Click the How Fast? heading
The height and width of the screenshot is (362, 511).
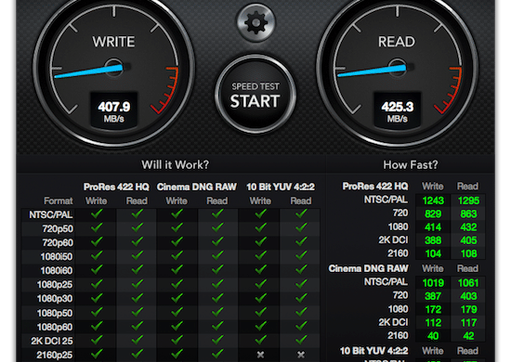411,164
